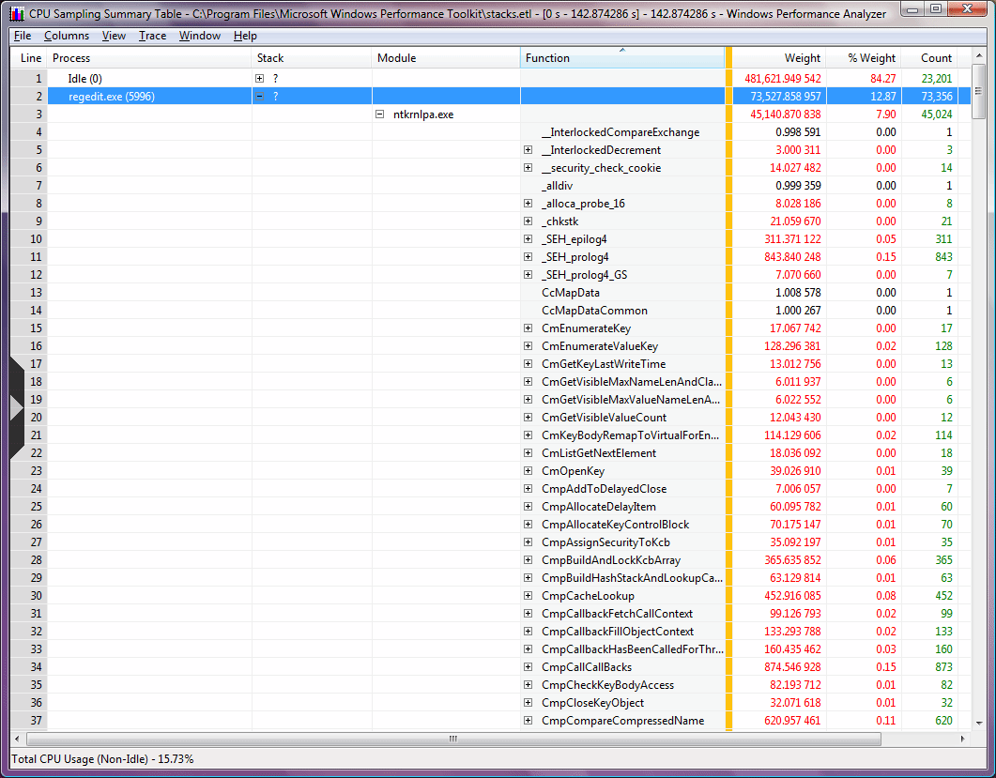Expand the __security_check_cookie function row

point(528,168)
